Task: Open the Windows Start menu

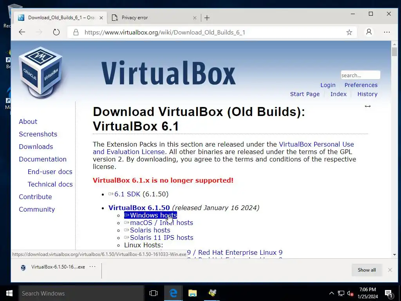Action: 9,293
